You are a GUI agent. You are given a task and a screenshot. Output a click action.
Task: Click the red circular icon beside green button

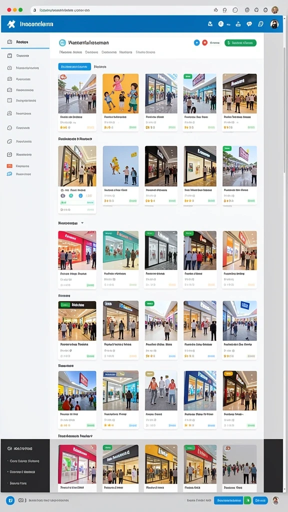point(205,42)
